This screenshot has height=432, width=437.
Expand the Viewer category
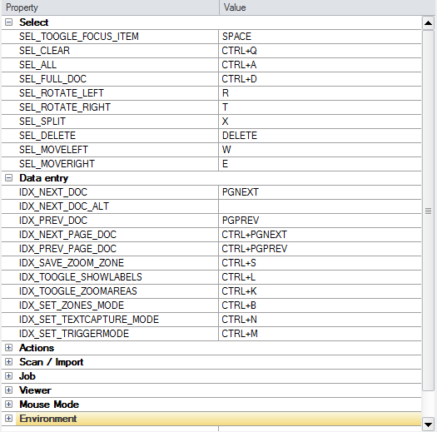point(8,390)
